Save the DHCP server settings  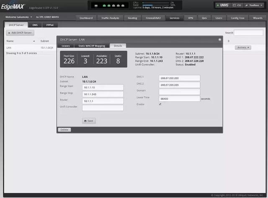click(89, 121)
